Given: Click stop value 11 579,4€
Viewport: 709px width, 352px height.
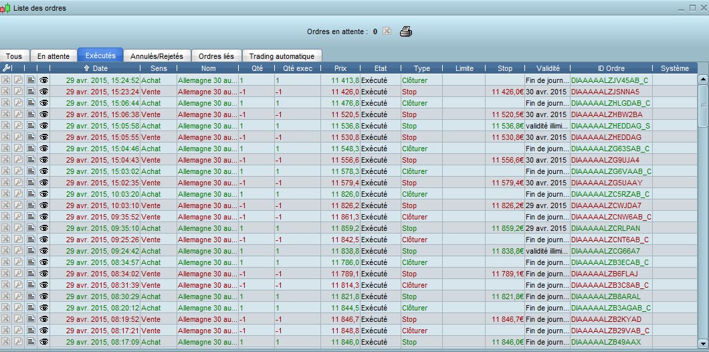Looking at the screenshot, I should tap(508, 182).
